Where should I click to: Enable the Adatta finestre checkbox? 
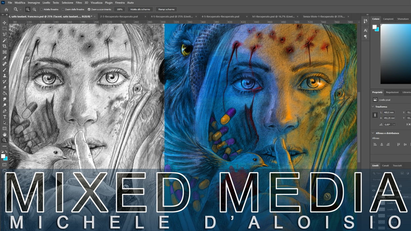[x=41, y=10]
